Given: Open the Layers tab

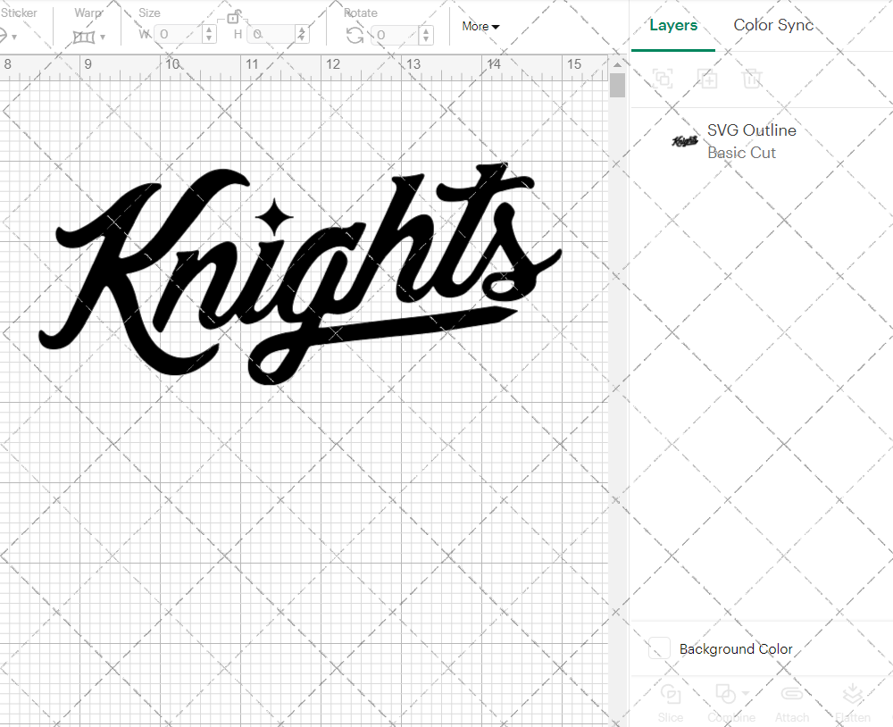Looking at the screenshot, I should [673, 25].
